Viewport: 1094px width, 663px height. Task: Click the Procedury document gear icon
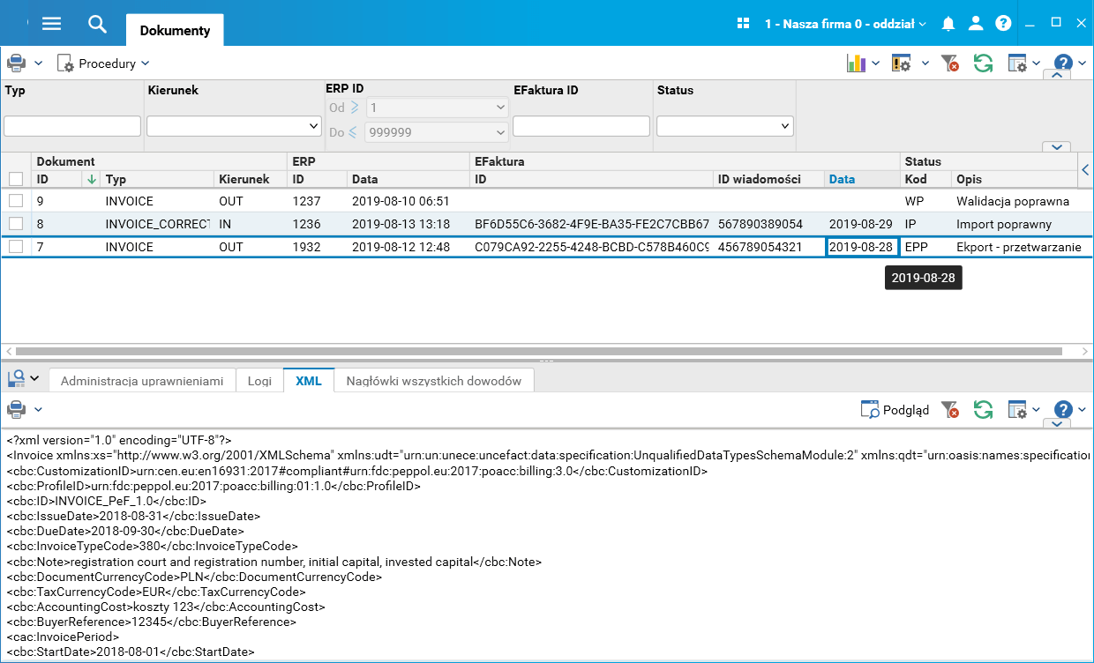coord(65,63)
